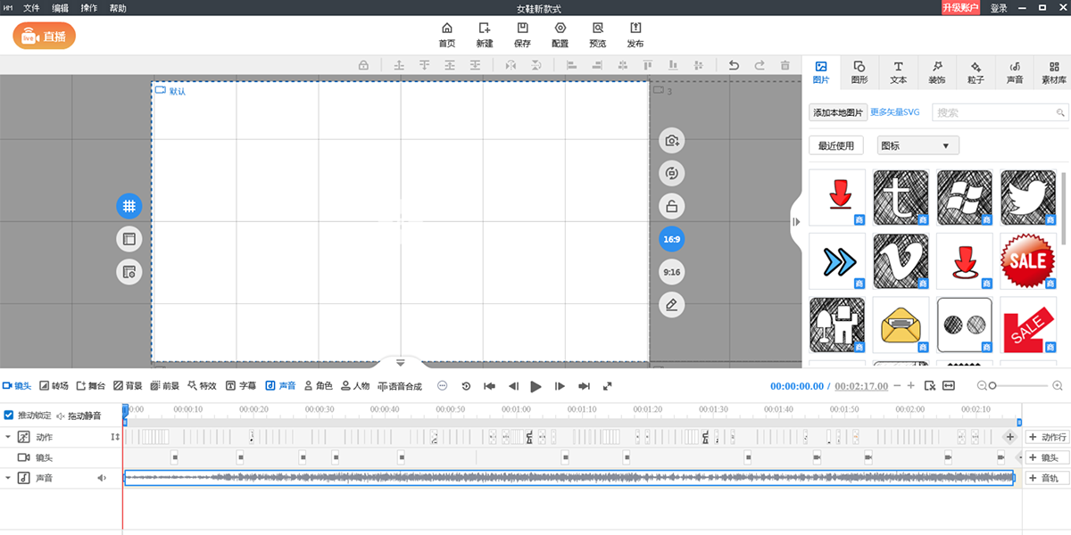
Task: Switch to the 装饰 decoration tab
Action: (937, 72)
